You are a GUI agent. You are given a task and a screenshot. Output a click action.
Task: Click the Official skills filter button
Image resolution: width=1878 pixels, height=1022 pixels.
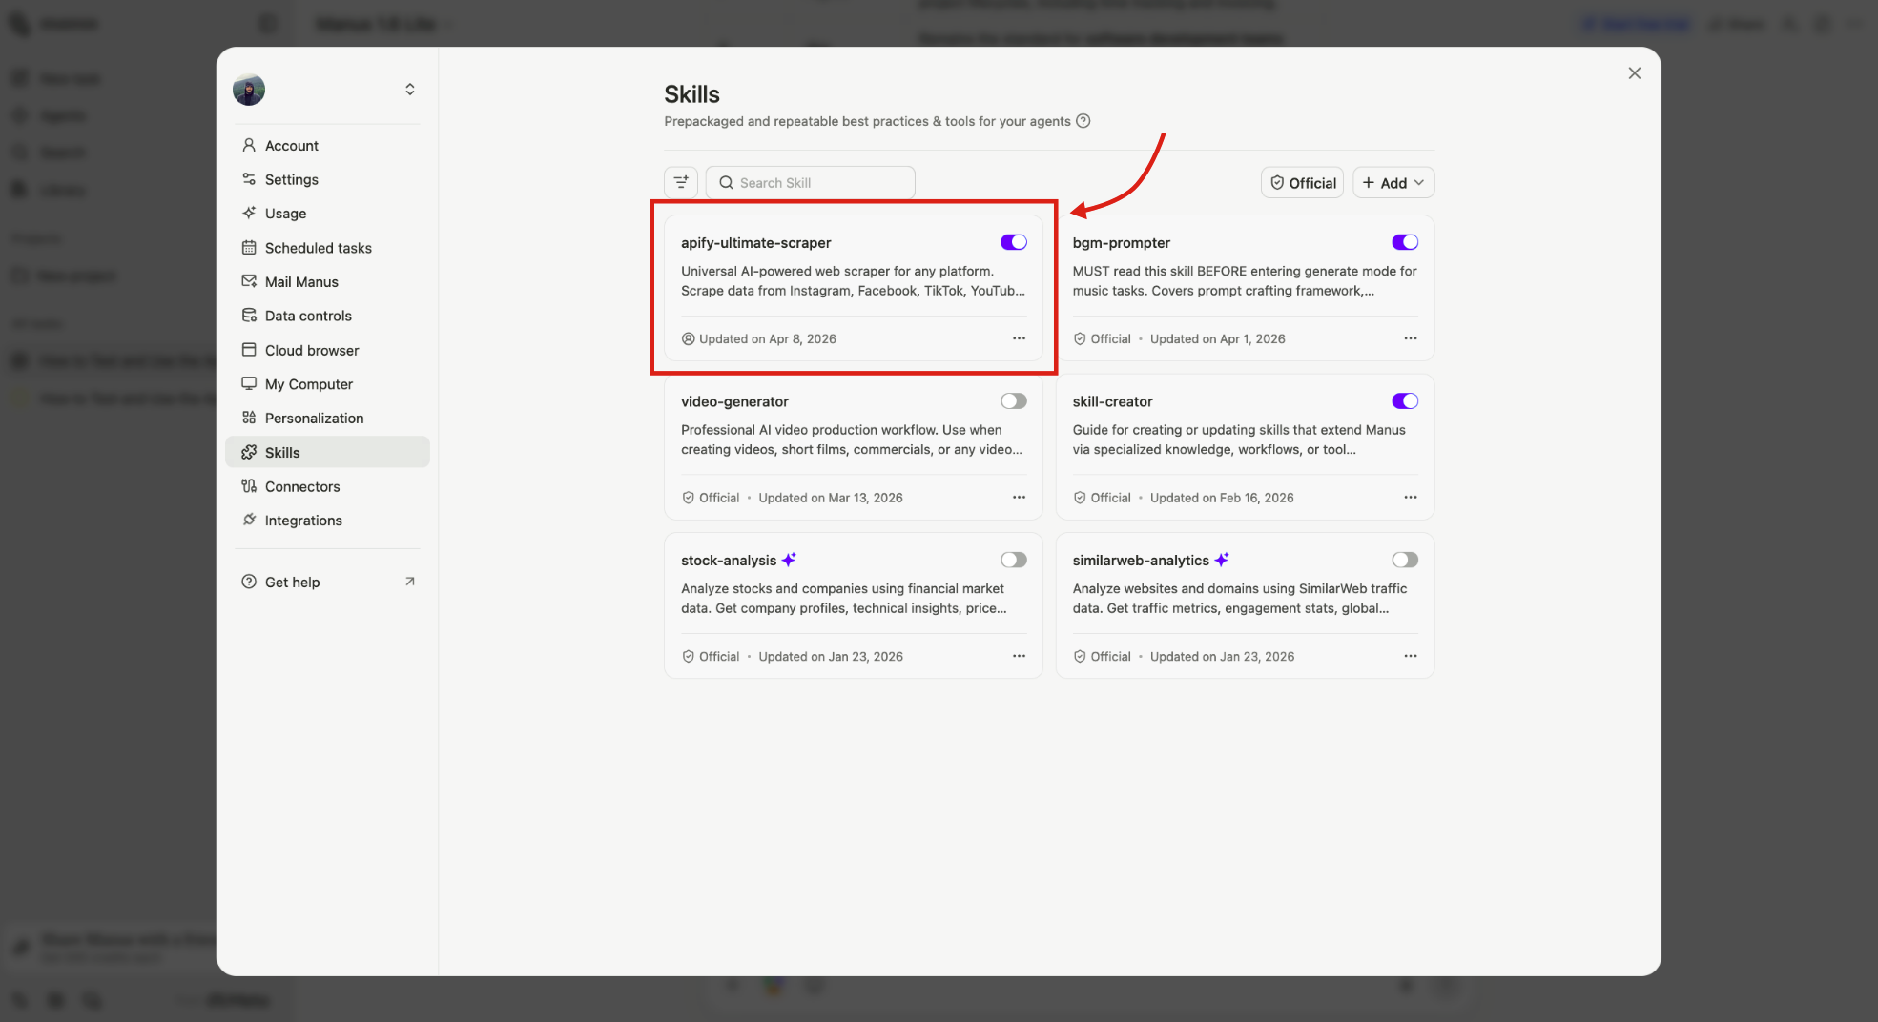pyautogui.click(x=1301, y=182)
